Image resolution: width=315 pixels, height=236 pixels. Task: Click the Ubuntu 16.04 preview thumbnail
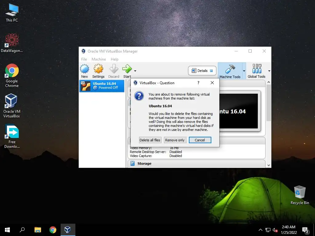point(238,111)
